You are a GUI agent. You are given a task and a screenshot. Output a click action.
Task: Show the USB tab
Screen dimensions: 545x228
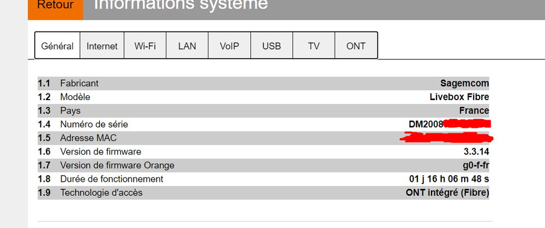pyautogui.click(x=272, y=46)
